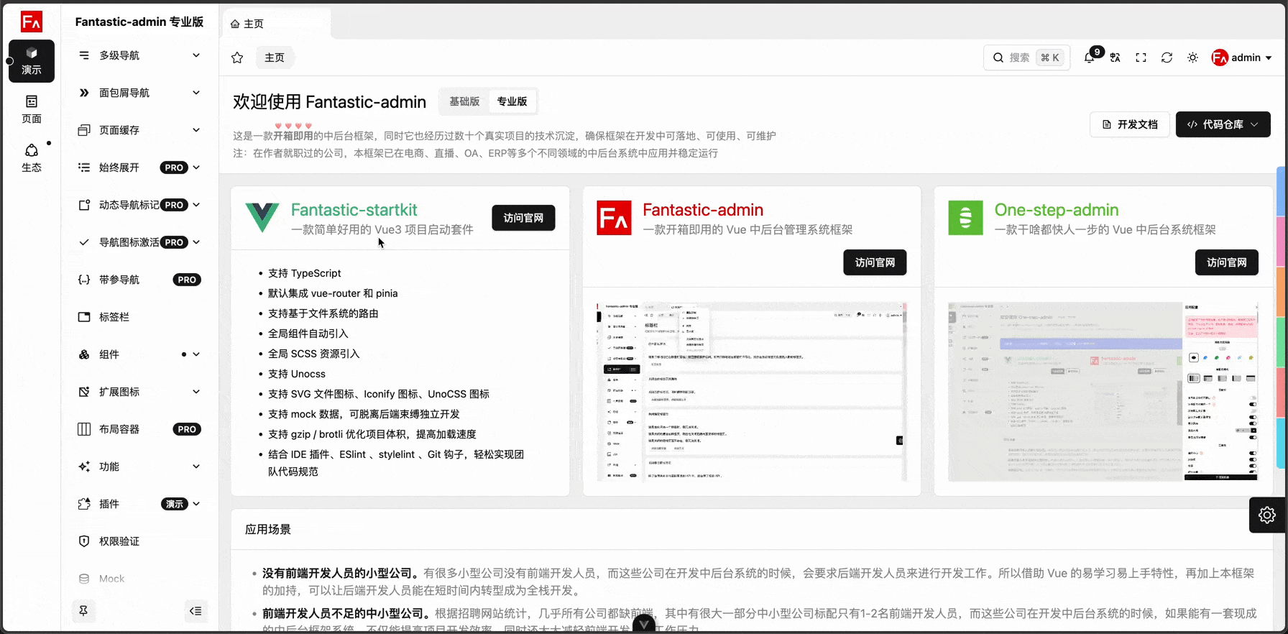
Task: Select the 专业版 edition option
Action: click(x=512, y=101)
